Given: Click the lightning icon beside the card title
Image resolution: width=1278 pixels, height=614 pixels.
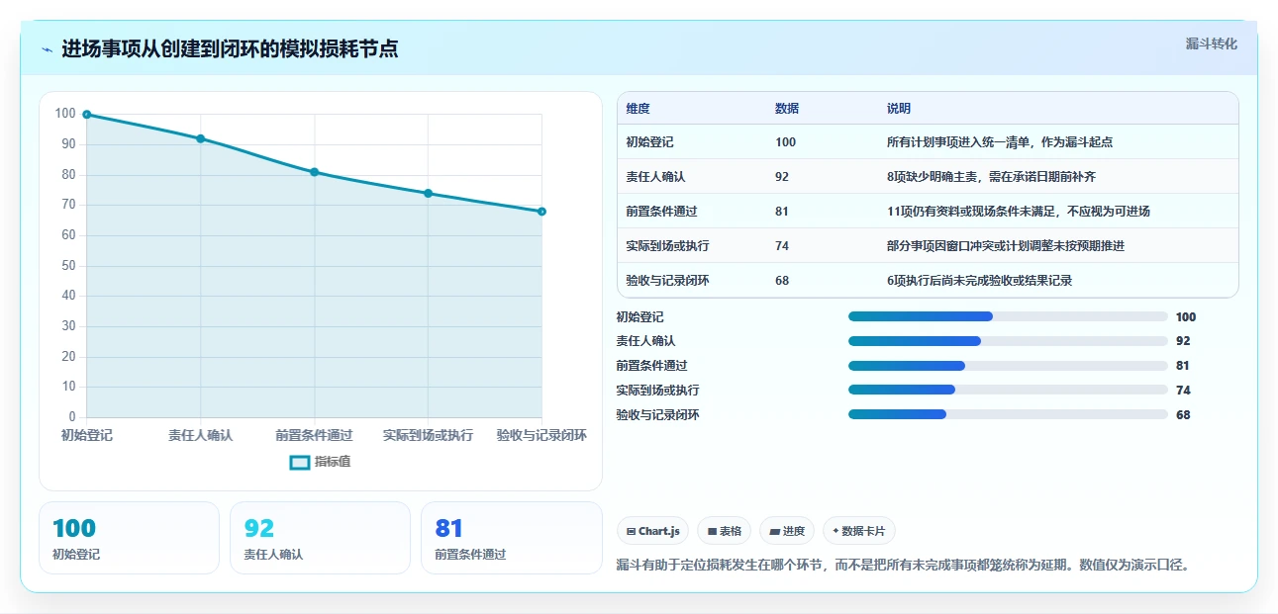Looking at the screenshot, I should pos(48,49).
